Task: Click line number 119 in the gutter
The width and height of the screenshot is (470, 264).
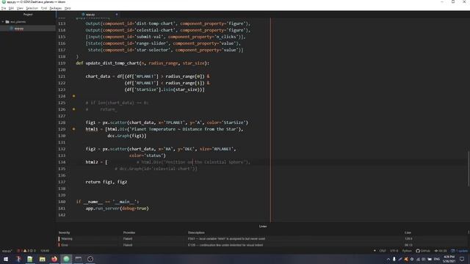Action: click(x=62, y=63)
